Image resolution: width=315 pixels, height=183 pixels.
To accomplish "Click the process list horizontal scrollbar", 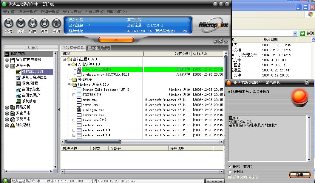I will [93, 142].
